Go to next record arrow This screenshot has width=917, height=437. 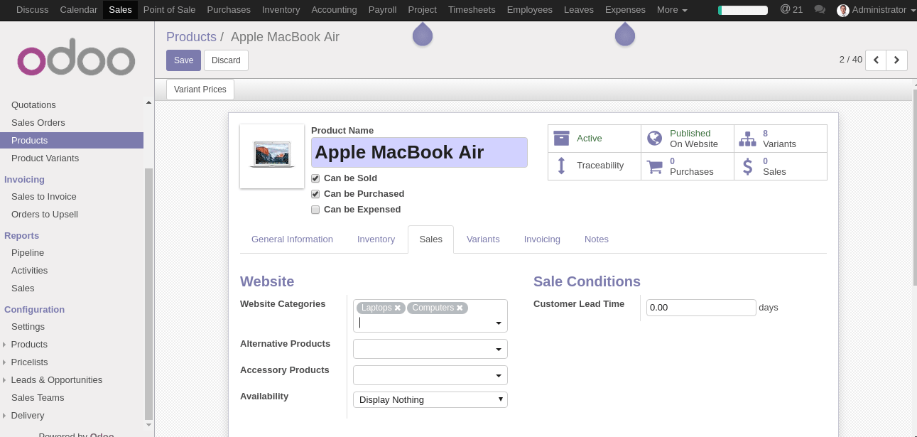[897, 60]
